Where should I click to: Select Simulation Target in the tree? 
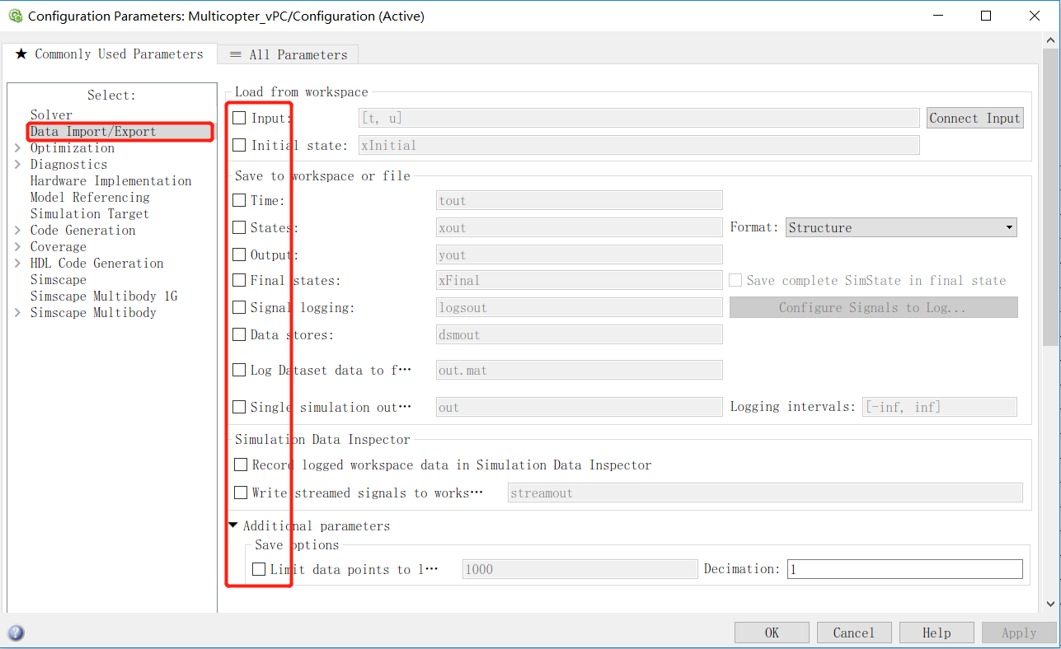click(90, 214)
